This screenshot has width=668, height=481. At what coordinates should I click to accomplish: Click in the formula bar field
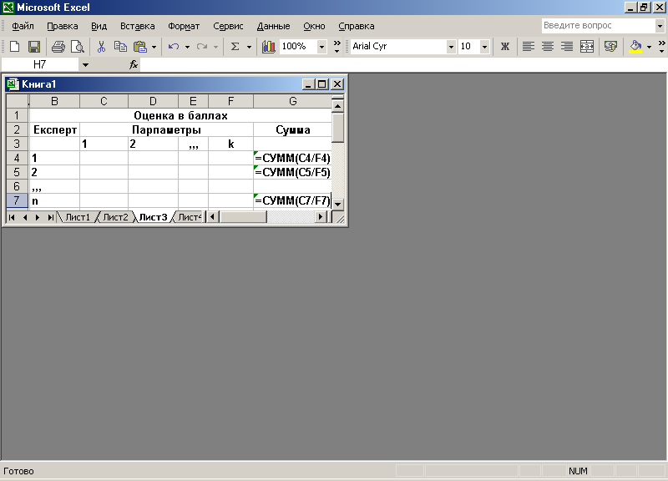point(403,65)
